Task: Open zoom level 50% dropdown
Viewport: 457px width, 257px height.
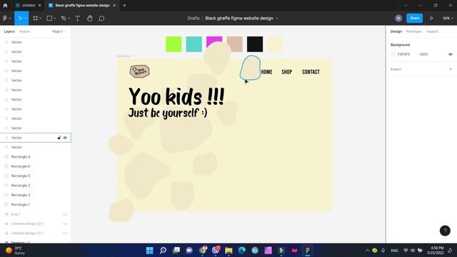Action: point(448,18)
